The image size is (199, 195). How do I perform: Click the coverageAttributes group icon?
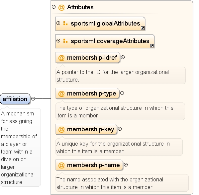click(x=65, y=41)
